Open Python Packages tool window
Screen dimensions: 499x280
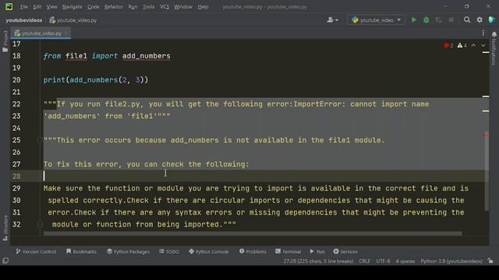coord(128,251)
